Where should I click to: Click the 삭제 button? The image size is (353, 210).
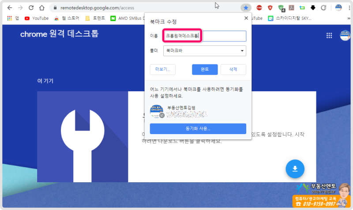tap(233, 69)
